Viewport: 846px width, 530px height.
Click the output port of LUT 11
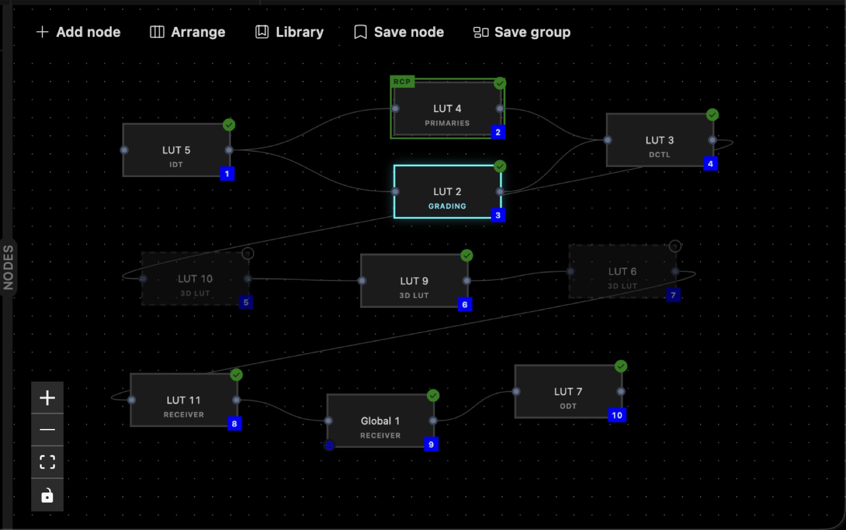(236, 400)
